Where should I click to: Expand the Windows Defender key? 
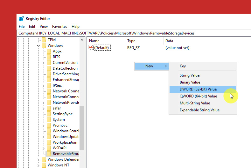pos(38,160)
